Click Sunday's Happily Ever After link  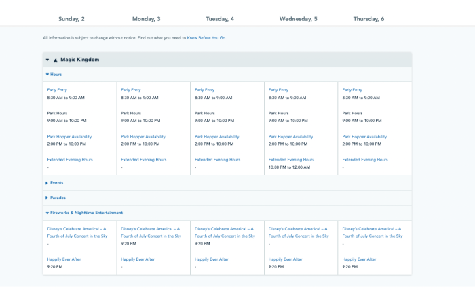[64, 259]
